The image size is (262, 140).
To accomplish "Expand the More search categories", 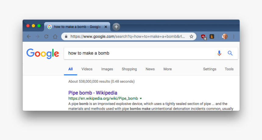I will click(x=168, y=69).
